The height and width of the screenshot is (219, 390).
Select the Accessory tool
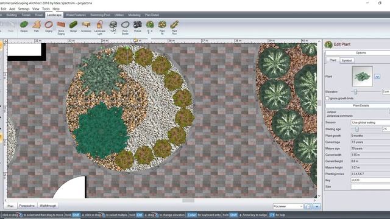click(x=86, y=27)
